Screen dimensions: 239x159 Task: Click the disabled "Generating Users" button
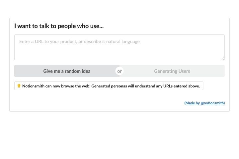tap(172, 71)
